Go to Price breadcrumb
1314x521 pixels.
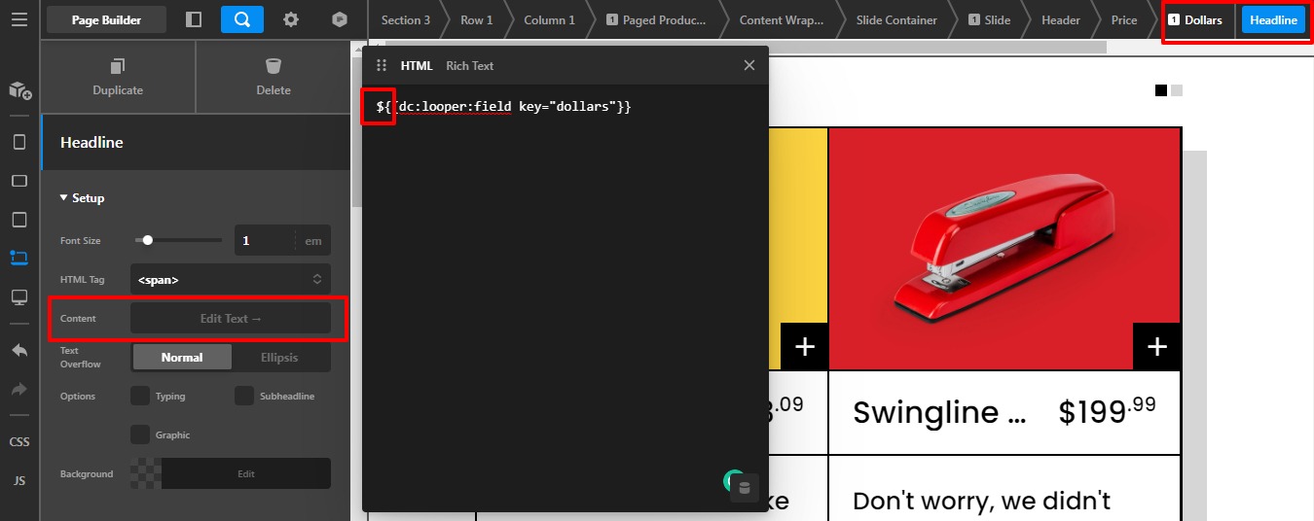pos(1124,19)
